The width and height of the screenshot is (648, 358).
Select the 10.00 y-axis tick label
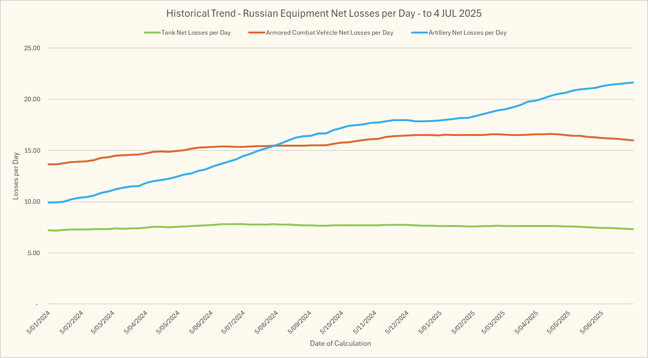click(32, 202)
